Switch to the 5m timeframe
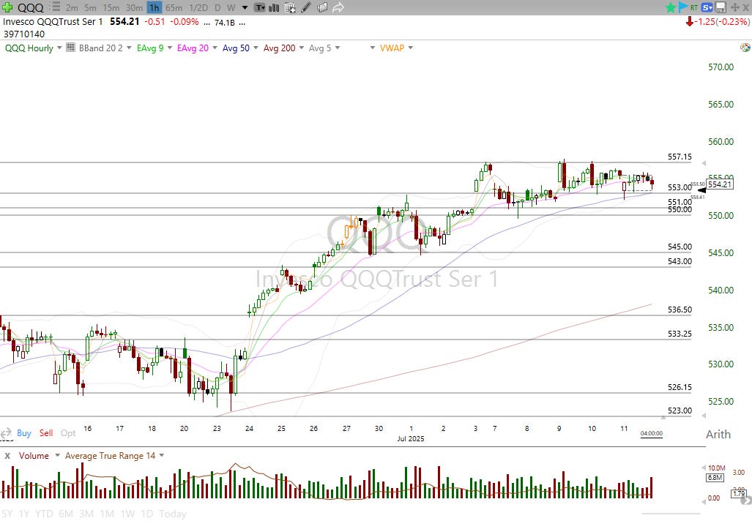Screen dimensions: 752x521 coord(90,7)
